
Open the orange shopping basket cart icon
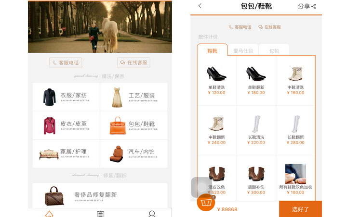coord(206,203)
